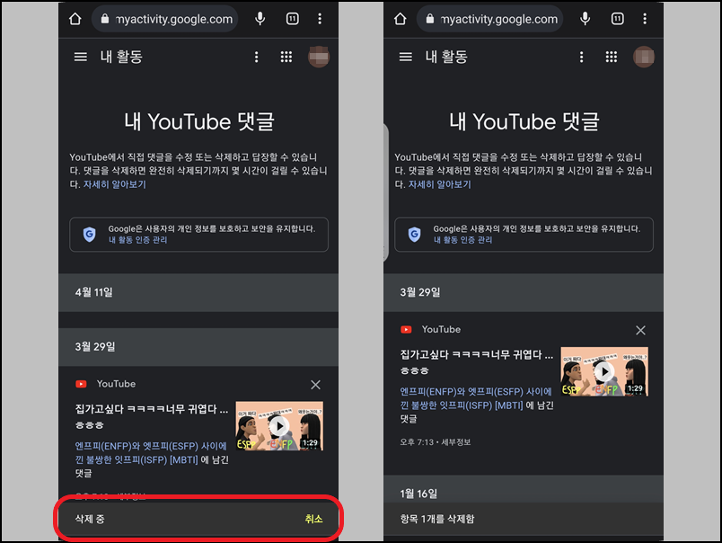Tap the 내 YouTube 댓글 heading, right screenshot
Viewport: 722px width, 543px height.
click(524, 121)
